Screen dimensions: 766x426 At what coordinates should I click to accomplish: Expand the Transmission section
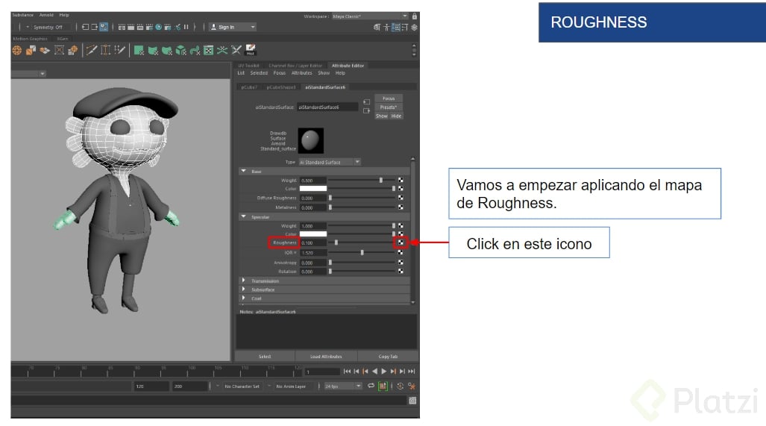tap(243, 281)
